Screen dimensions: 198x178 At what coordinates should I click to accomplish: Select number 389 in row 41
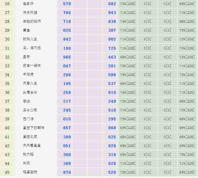67,137
